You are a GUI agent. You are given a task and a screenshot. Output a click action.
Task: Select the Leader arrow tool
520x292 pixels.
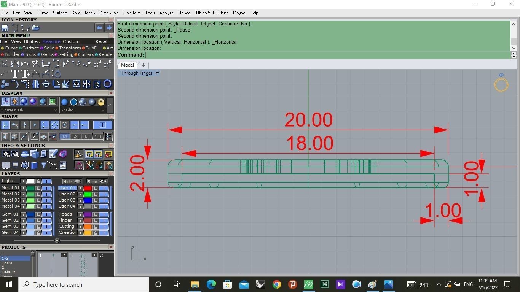coord(5,73)
